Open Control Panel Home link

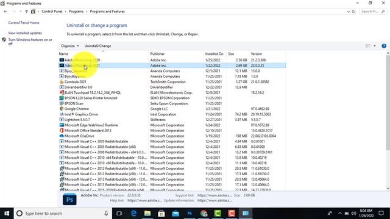24,23
